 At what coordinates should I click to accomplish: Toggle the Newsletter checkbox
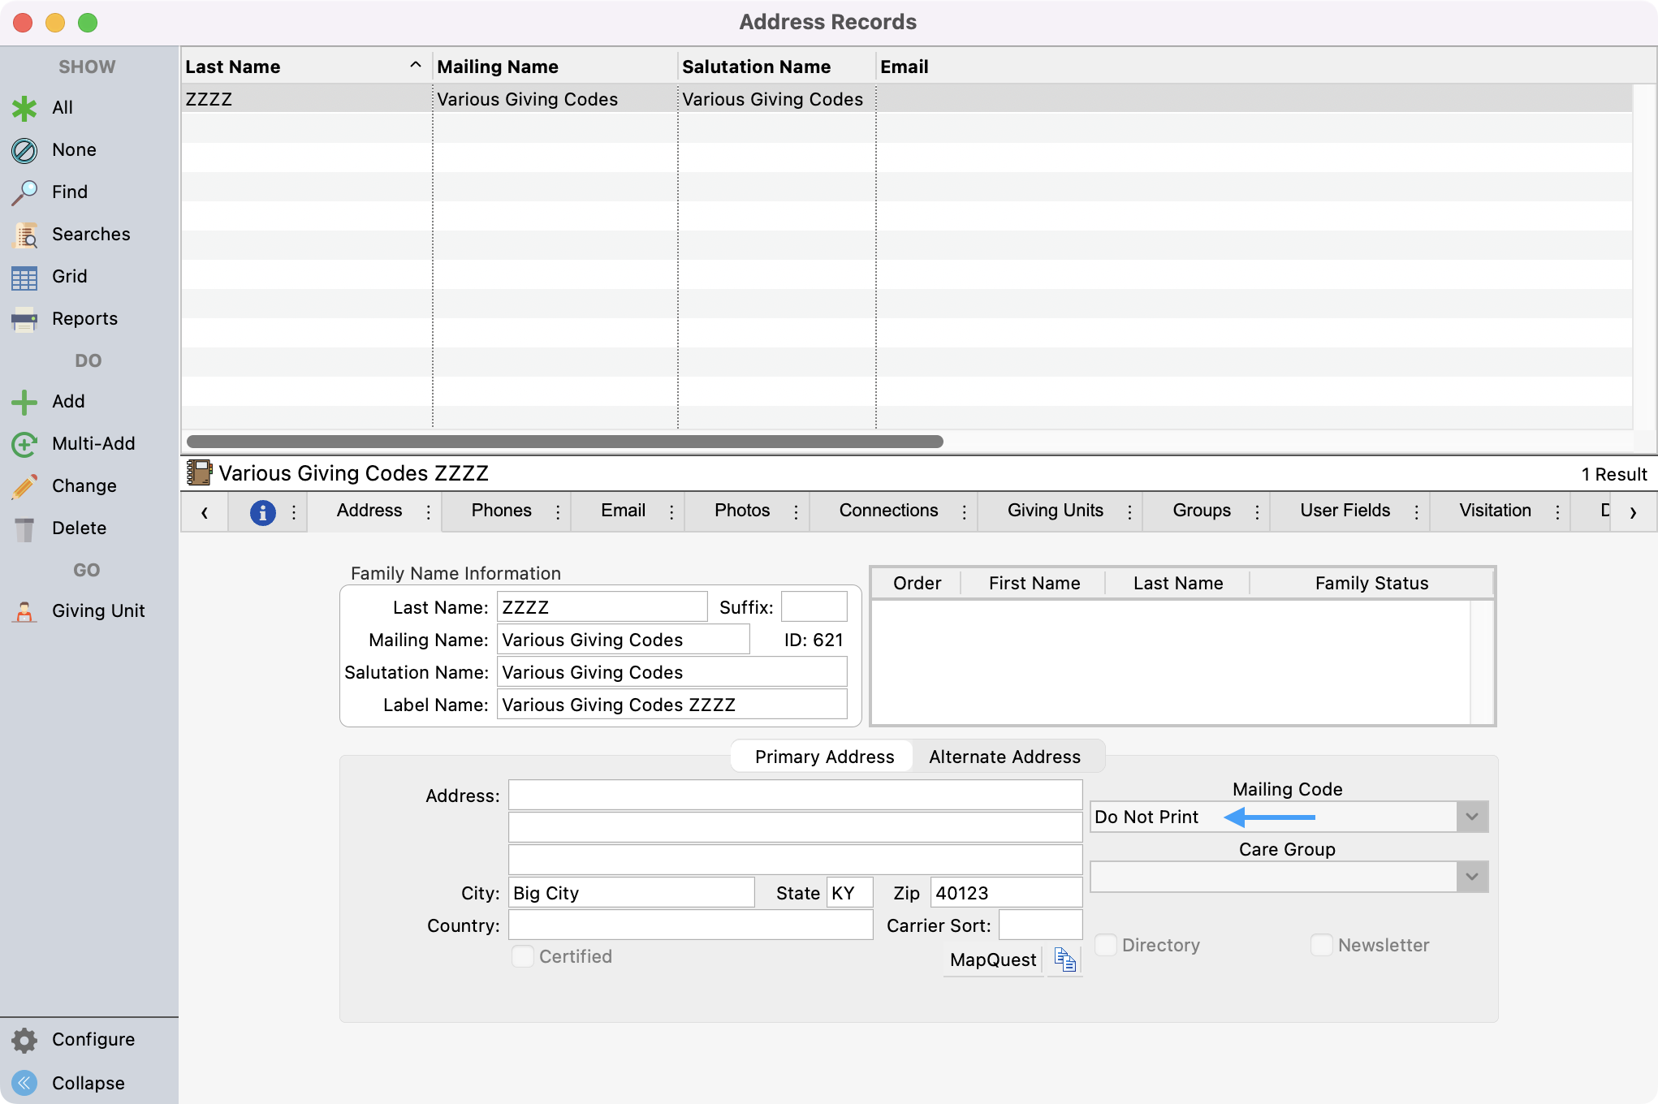[1322, 945]
